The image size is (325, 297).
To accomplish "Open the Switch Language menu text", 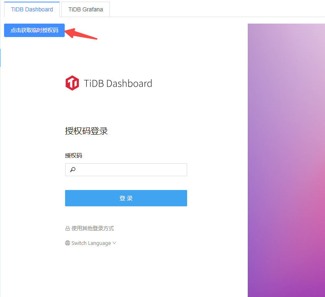I will tap(91, 243).
